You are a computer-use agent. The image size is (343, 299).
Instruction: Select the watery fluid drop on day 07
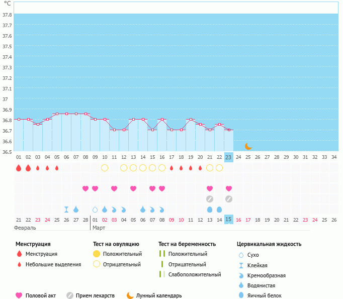(76, 209)
